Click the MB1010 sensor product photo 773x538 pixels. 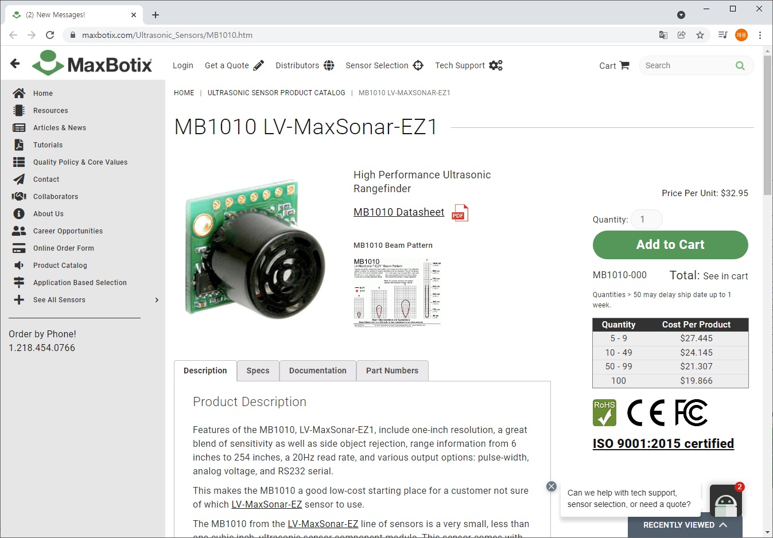(x=255, y=248)
